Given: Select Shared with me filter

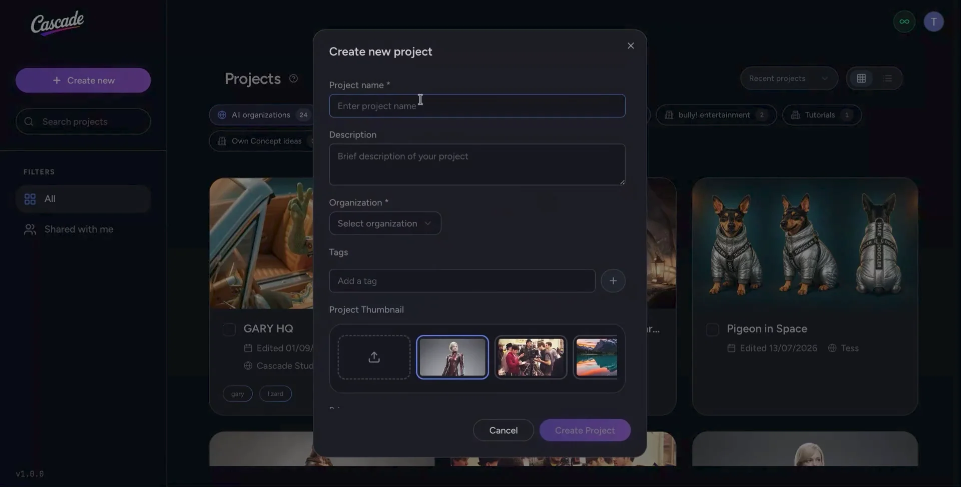Looking at the screenshot, I should click(83, 229).
